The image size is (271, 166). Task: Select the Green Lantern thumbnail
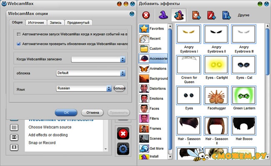click(244, 95)
